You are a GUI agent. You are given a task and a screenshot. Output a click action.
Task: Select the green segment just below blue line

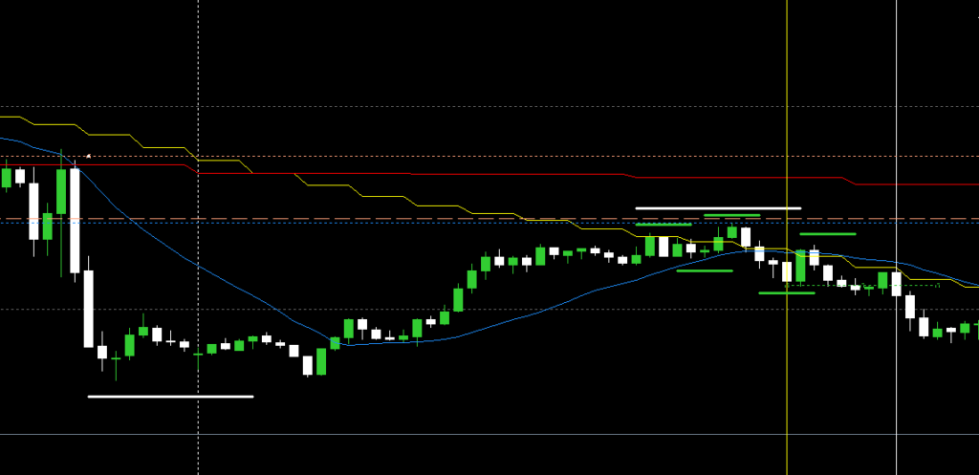click(x=704, y=270)
